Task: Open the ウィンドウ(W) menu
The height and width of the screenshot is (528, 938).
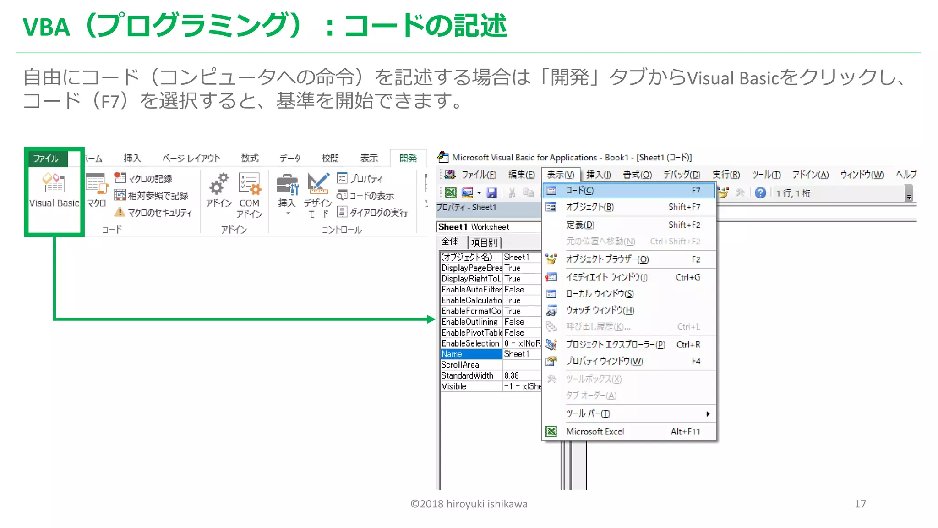Action: click(862, 175)
